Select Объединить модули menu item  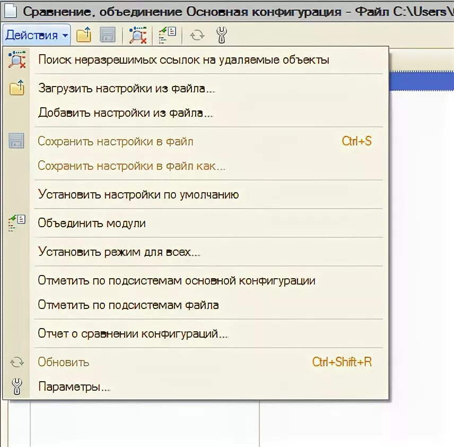[196, 223]
